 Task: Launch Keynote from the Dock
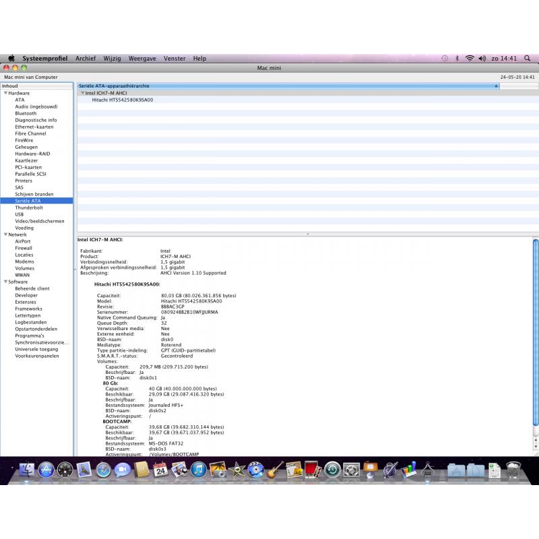370,470
